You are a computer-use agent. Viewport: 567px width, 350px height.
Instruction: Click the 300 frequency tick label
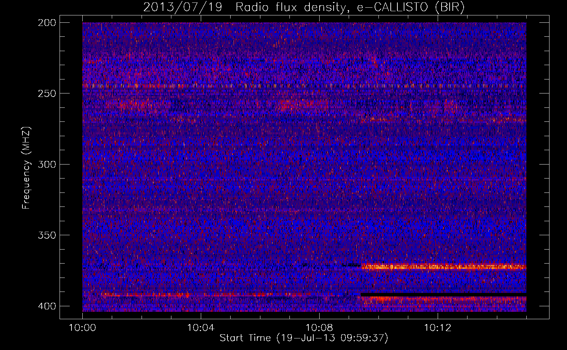point(47,164)
